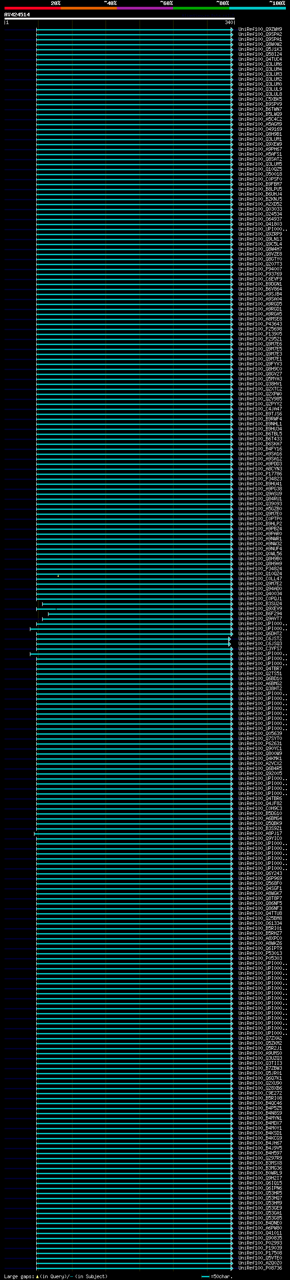
Task: Select hit label UniRef100_C6JSQ3
Action: (x=260, y=643)
